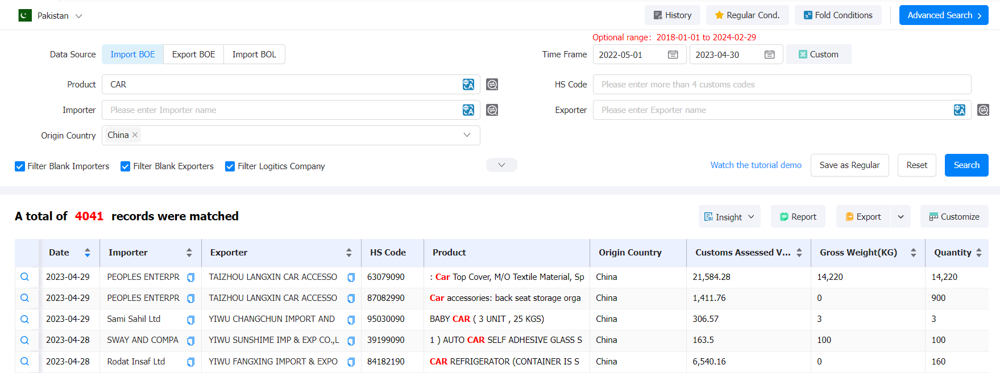Remove the China origin country tag

click(135, 135)
